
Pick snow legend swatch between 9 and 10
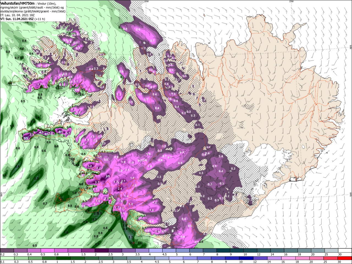[237, 250]
